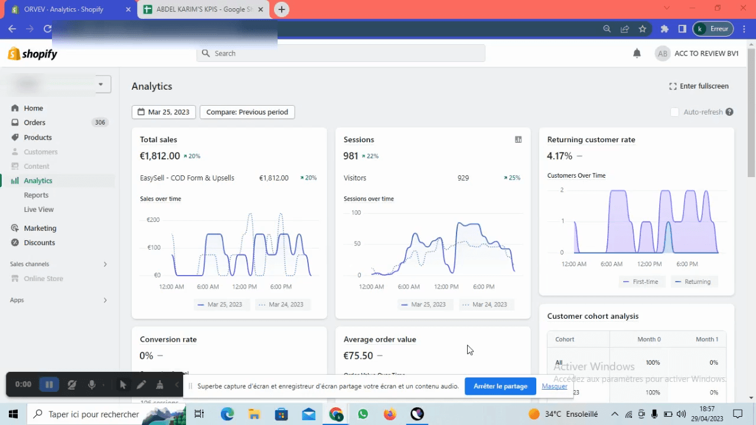Open the Compare: Previous period dropdown

[x=247, y=112]
